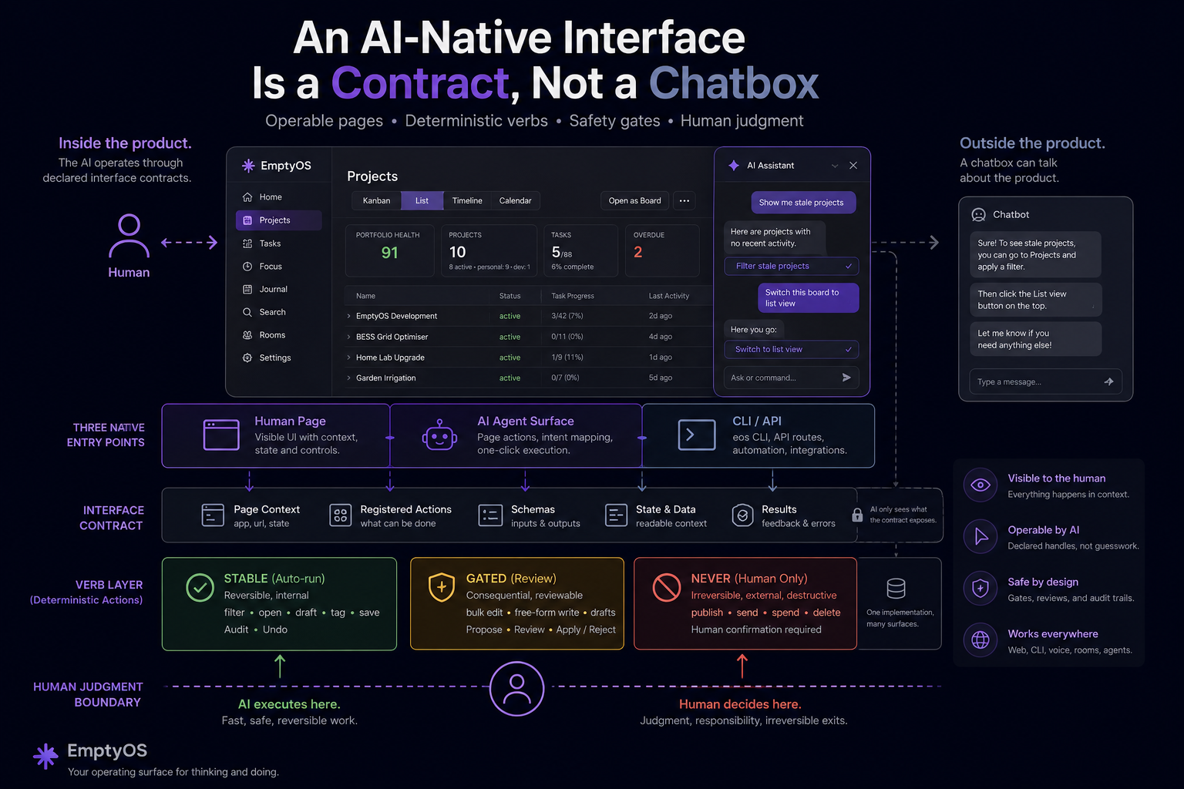Click the Works everywhere globe icon
This screenshot has width=1184, height=789.
pyautogui.click(x=980, y=640)
